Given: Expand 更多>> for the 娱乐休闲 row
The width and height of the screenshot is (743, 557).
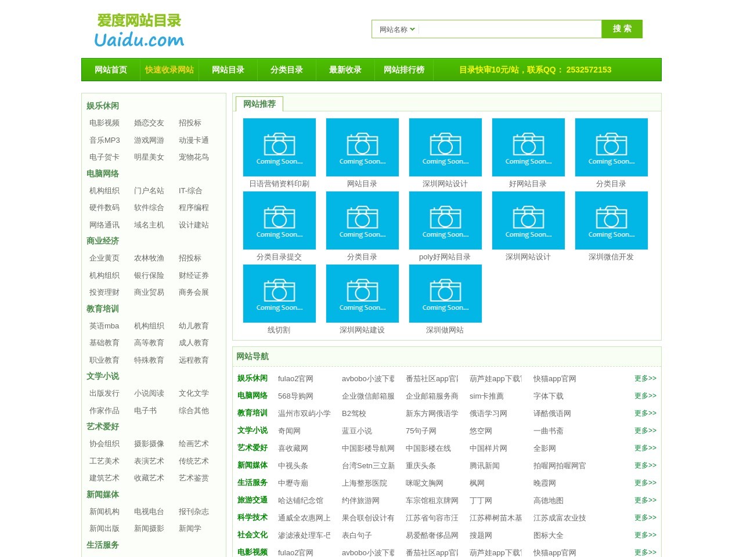Looking at the screenshot, I should (x=645, y=378).
